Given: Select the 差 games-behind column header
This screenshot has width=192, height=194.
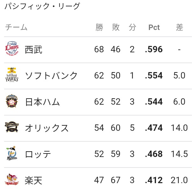Looking at the screenshot, I should 179,27.
